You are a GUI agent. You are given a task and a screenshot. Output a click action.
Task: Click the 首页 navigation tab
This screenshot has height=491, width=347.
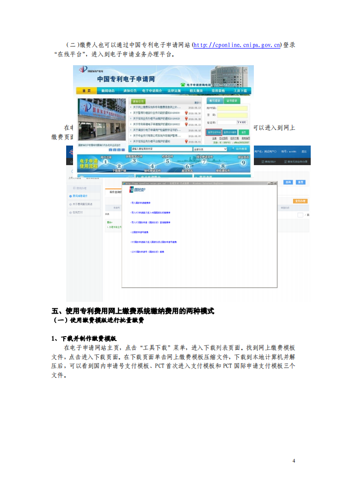coord(86,91)
